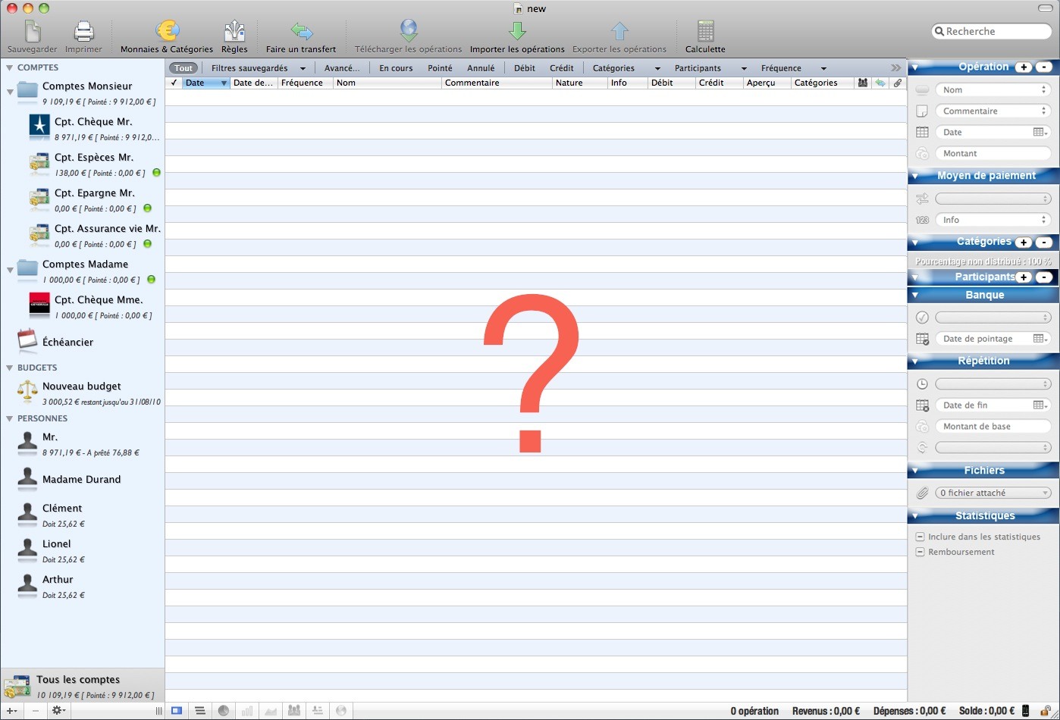This screenshot has height=720, width=1060.
Task: Collapse the Comptes Monsieur folder
Action: pyautogui.click(x=10, y=92)
